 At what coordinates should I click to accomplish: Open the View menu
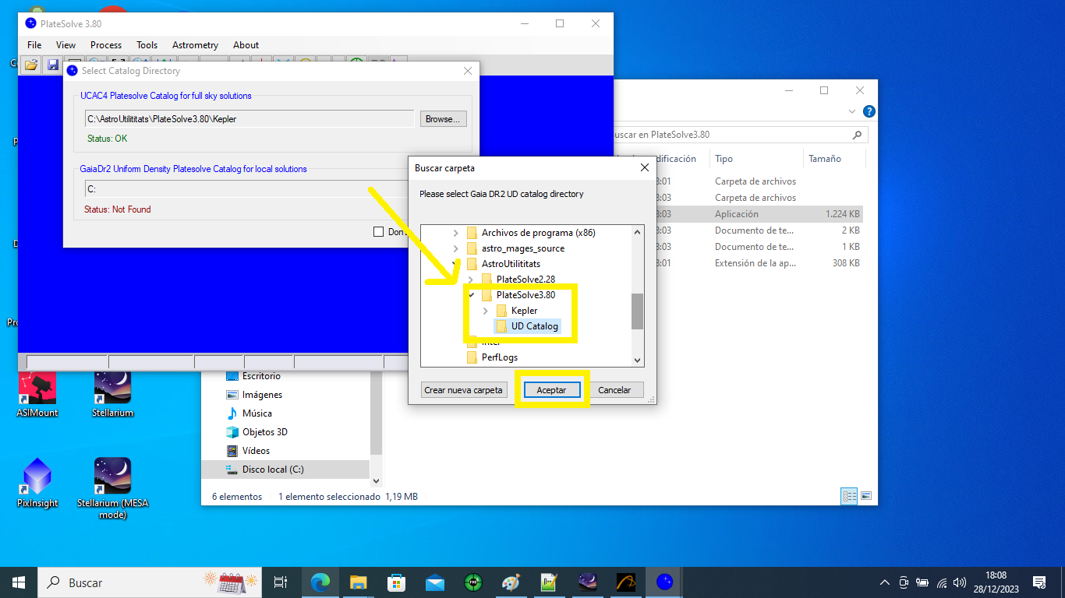click(66, 45)
